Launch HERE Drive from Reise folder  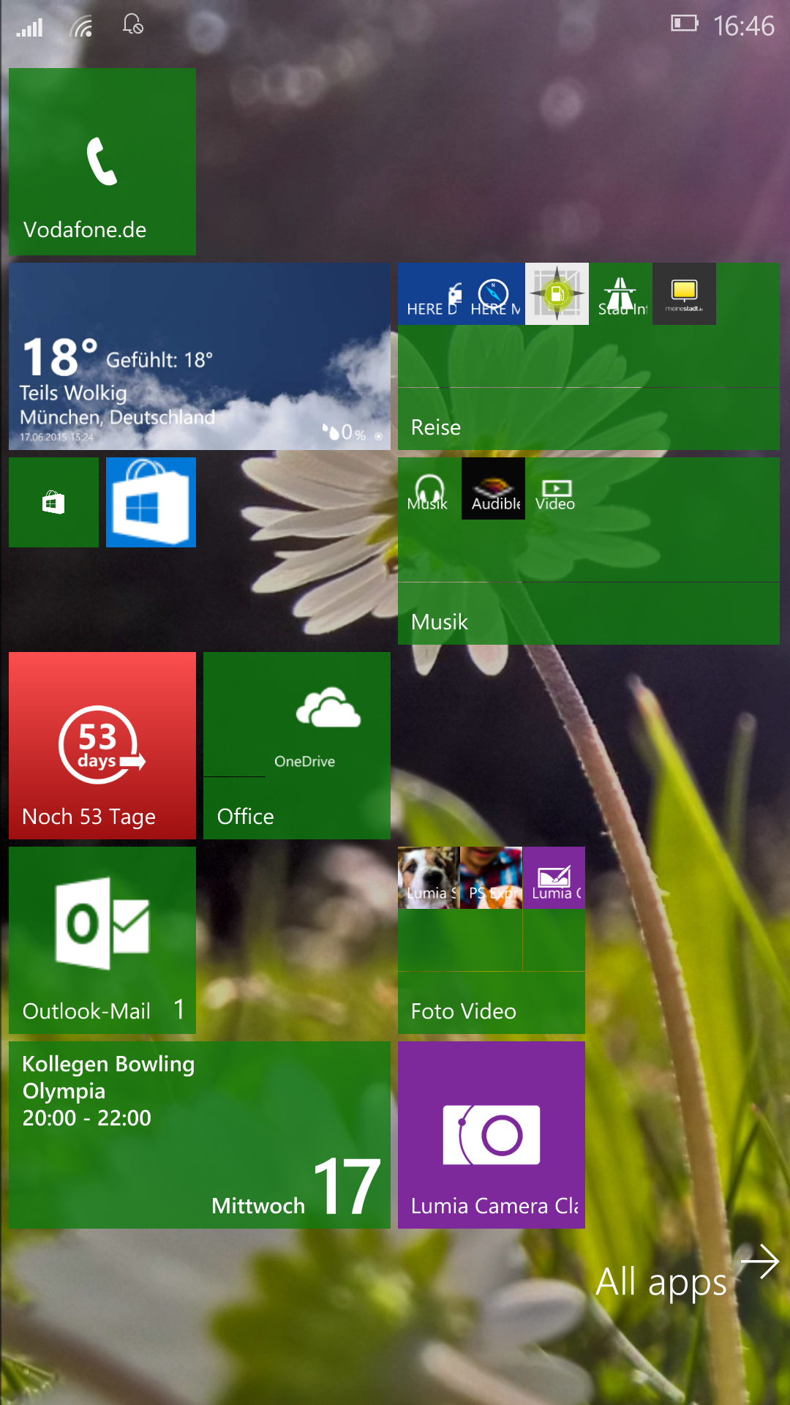pyautogui.click(x=429, y=293)
